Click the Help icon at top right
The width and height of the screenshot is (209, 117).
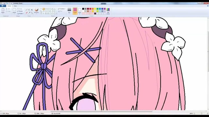point(208,6)
